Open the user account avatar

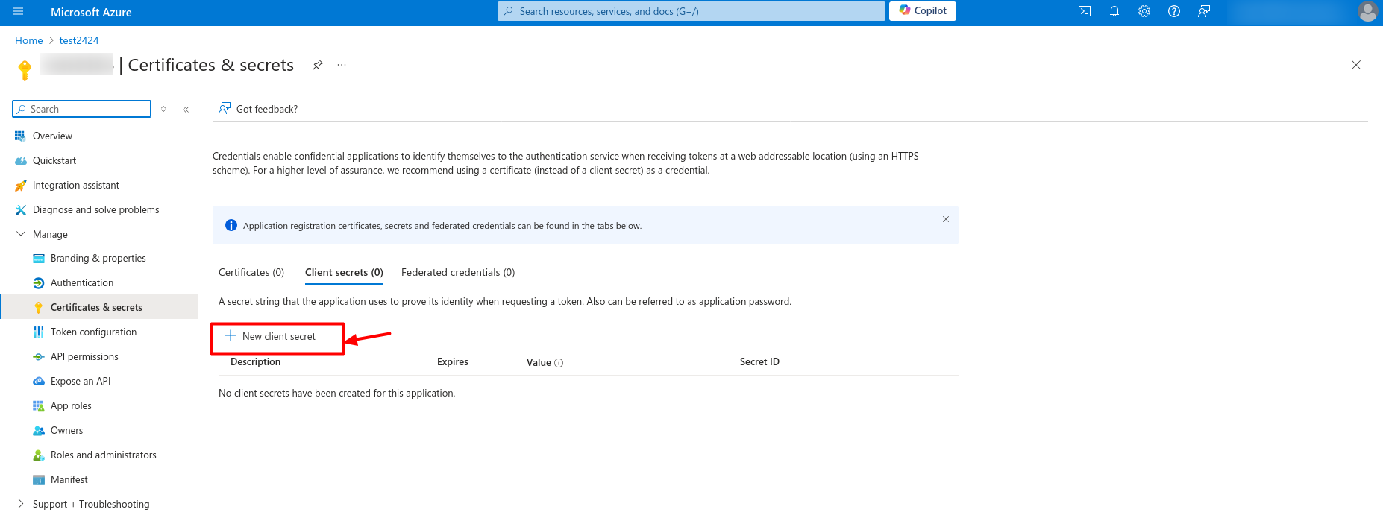tap(1367, 12)
